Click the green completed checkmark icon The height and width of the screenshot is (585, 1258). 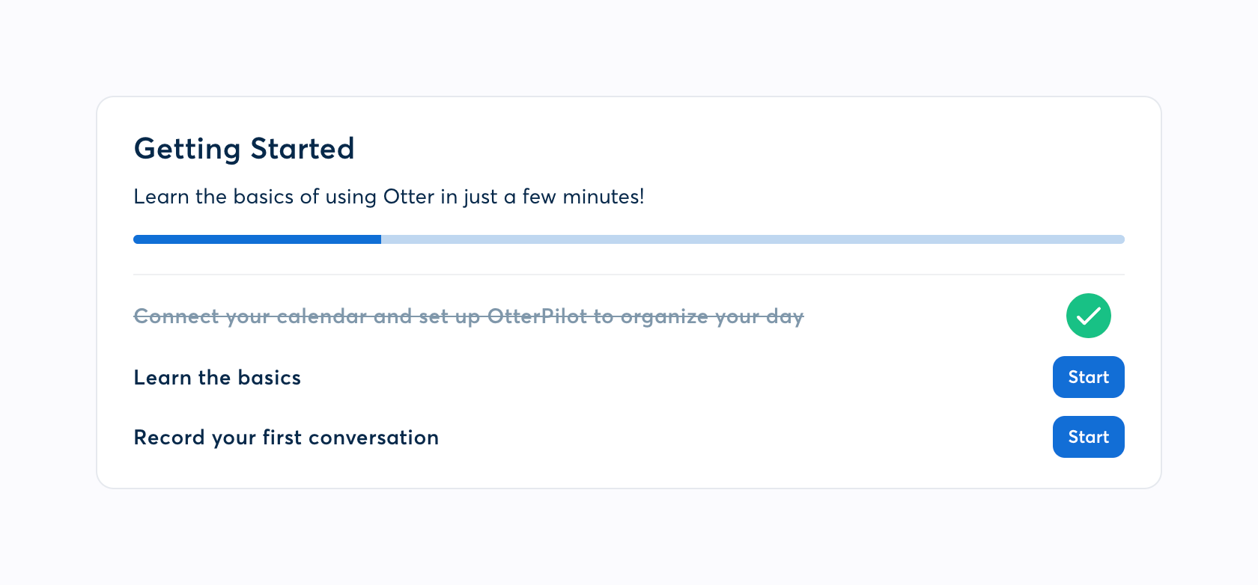tap(1088, 316)
